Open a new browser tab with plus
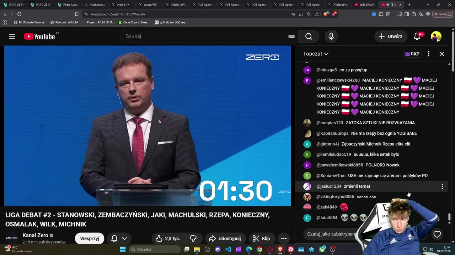Viewport: 455px width, 255px height. (x=409, y=5)
